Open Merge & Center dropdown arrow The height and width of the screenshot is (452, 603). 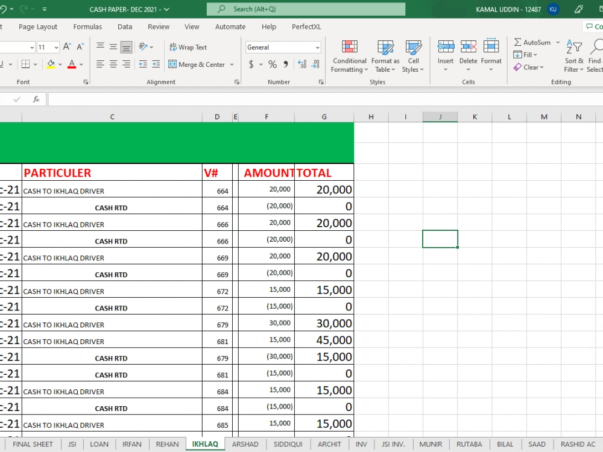click(x=232, y=64)
